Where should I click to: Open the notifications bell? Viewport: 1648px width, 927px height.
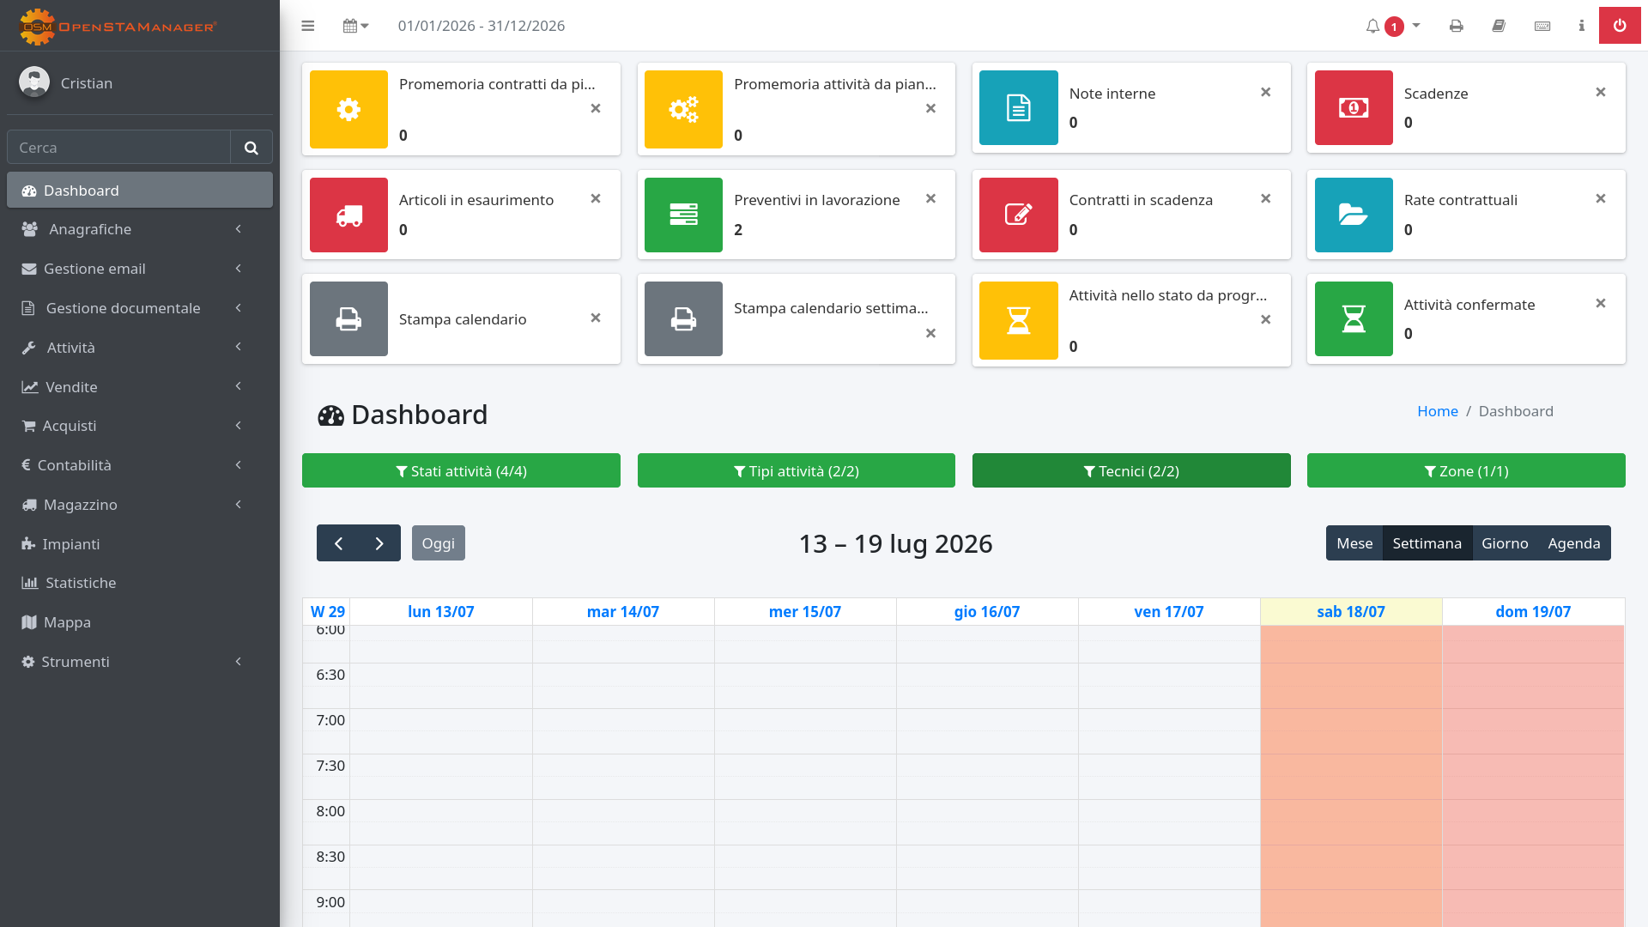click(1372, 26)
